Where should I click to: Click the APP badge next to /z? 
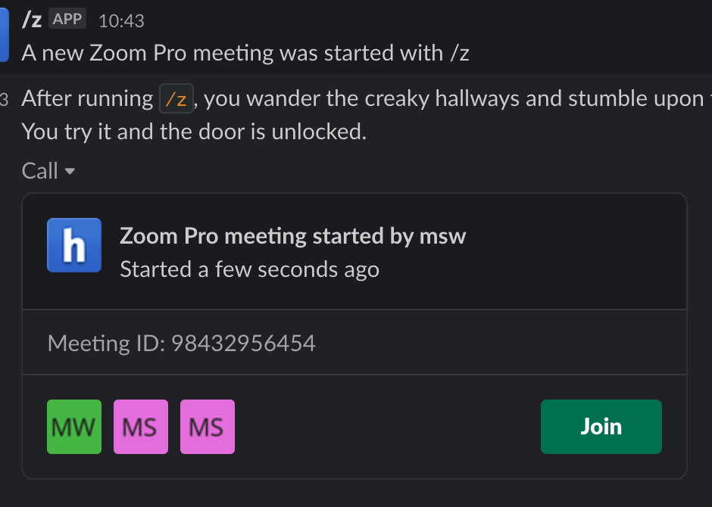(x=67, y=19)
